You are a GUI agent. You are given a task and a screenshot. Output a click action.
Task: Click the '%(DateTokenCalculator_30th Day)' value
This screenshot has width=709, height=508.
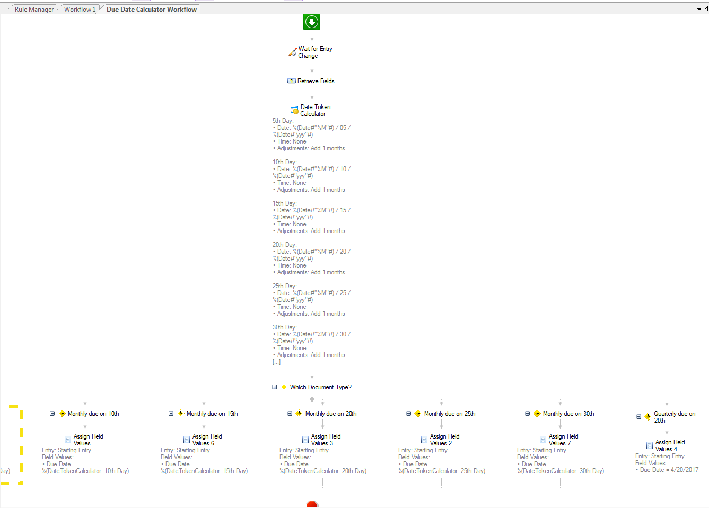(x=561, y=471)
